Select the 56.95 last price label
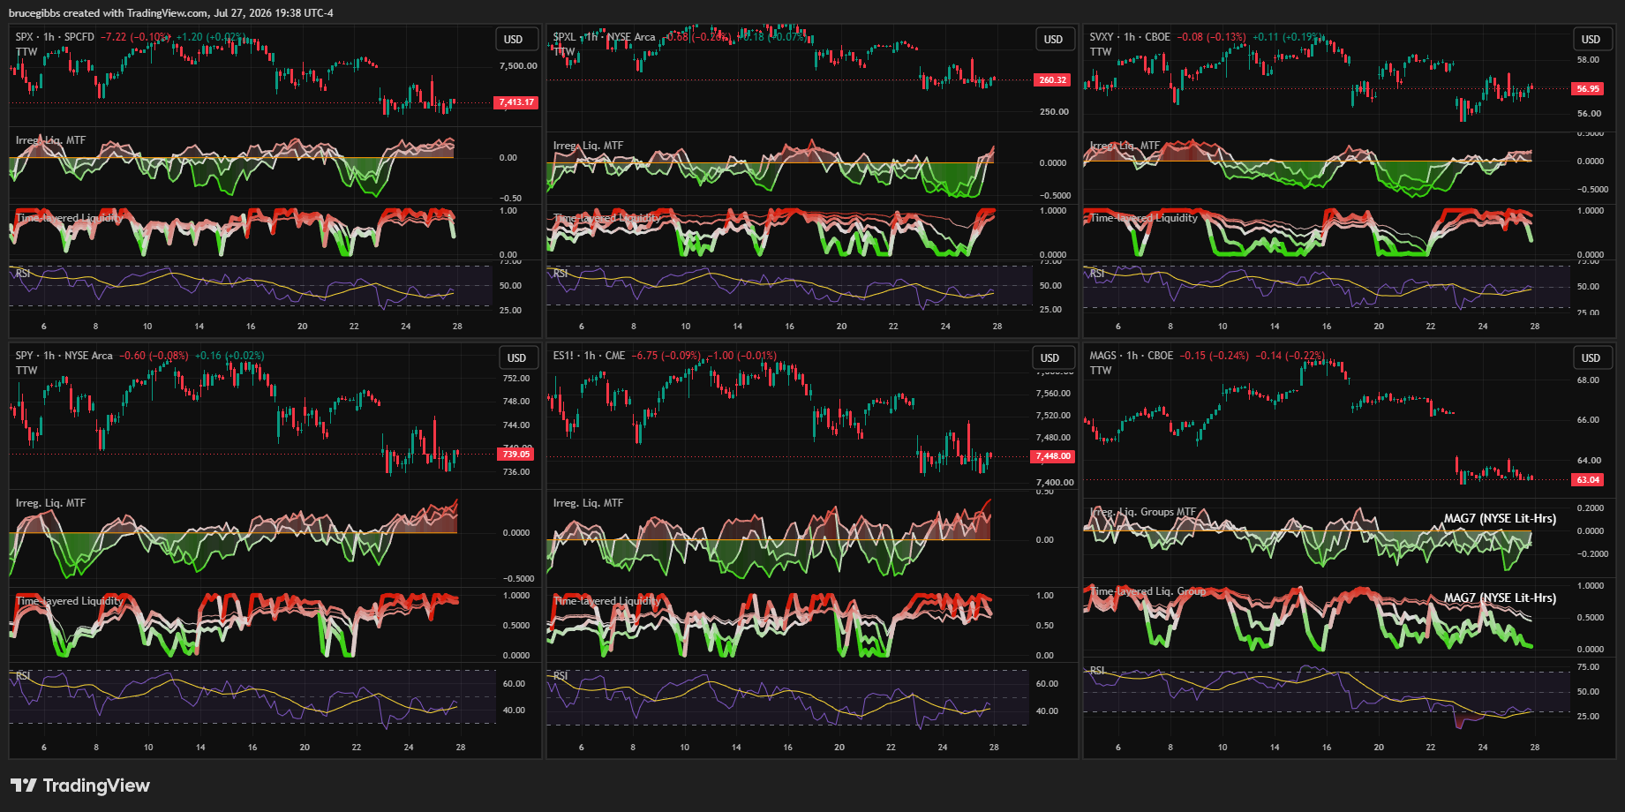The width and height of the screenshot is (1625, 812). pos(1588,88)
